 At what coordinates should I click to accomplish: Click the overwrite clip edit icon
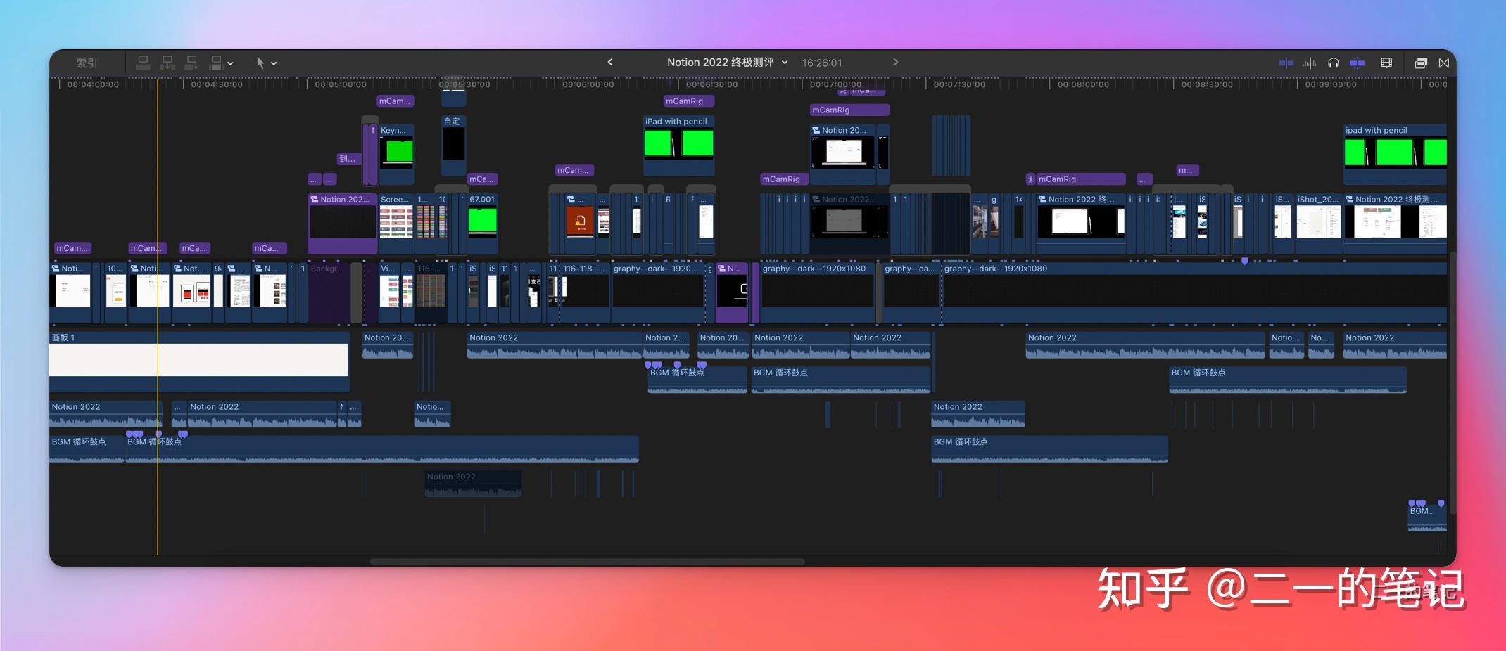click(x=217, y=63)
